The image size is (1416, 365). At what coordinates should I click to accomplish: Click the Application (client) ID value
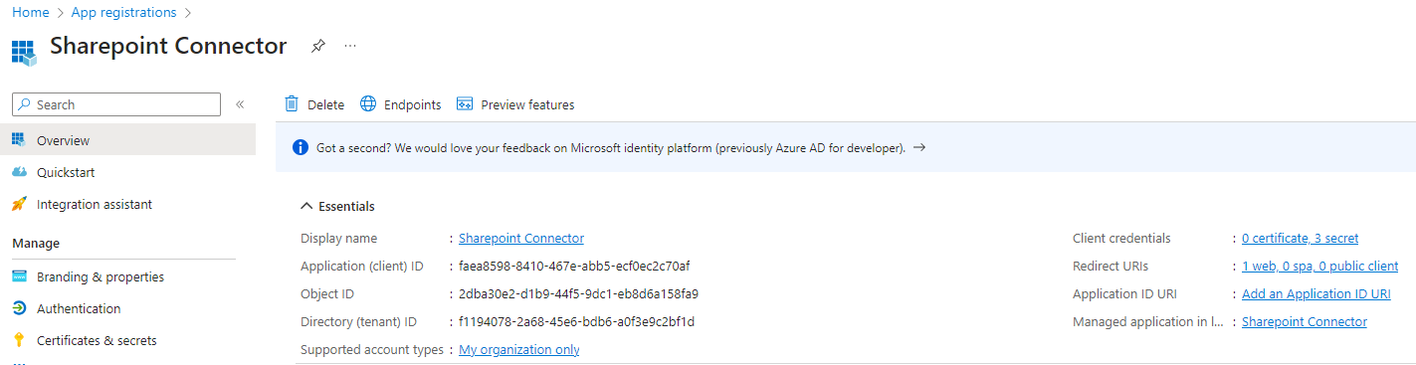tap(574, 266)
